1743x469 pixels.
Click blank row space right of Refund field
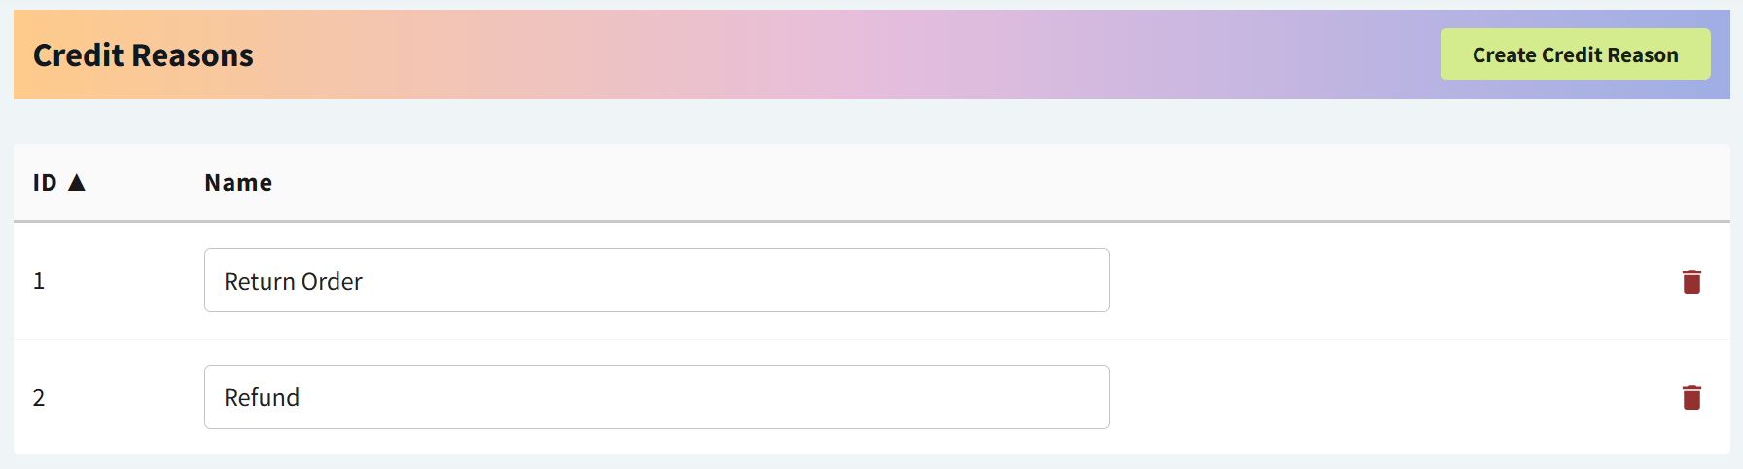pyautogui.click(x=1381, y=397)
